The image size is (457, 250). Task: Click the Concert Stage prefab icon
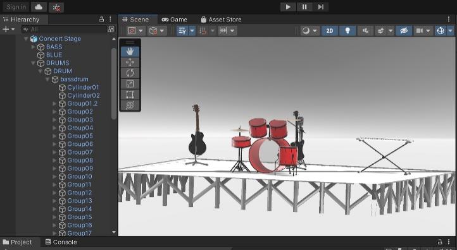tap(34, 39)
